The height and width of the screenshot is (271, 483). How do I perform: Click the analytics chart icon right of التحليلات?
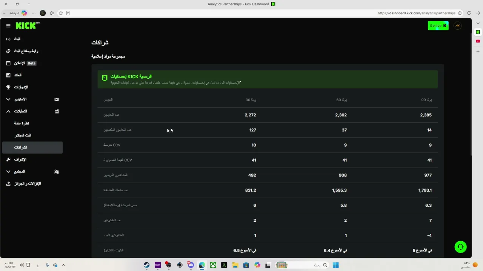click(x=57, y=111)
